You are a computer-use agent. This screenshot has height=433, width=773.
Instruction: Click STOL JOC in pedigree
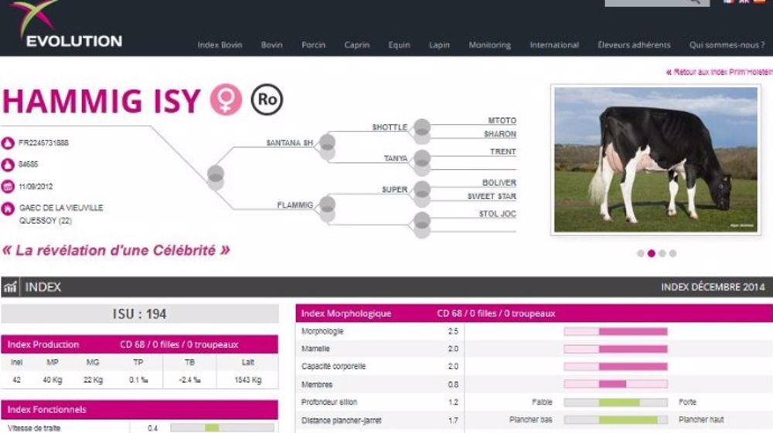click(497, 214)
